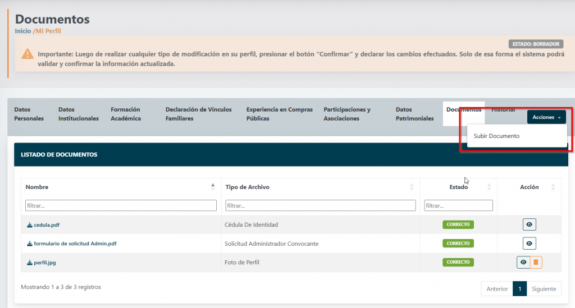Click the warning triangle icon in the alert

(28, 54)
